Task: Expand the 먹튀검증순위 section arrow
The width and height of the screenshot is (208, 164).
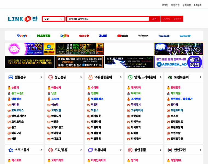Action: [121, 77]
